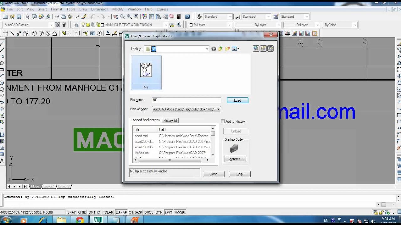Viewport: 401px width, 225px height.
Task: Click the Plot printer icon
Action: pos(28,17)
